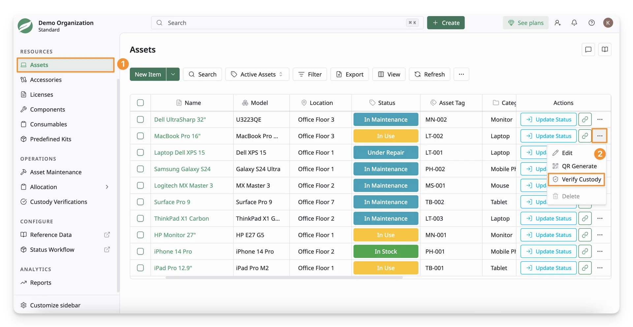This screenshot has height=327, width=633.
Task: Open Reports in the Analytics section
Action: [x=41, y=283]
